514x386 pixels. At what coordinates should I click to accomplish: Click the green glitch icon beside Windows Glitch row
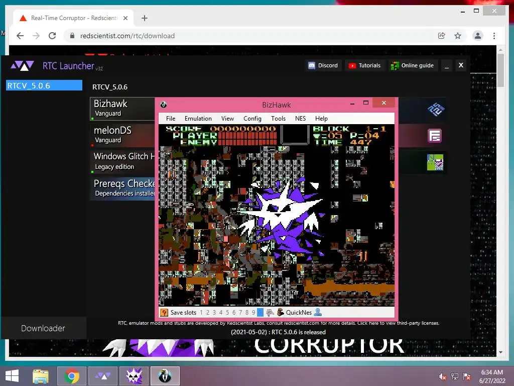coord(435,162)
